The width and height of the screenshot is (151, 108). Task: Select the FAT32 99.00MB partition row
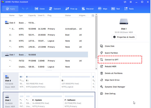pyautogui.click(x=45, y=61)
